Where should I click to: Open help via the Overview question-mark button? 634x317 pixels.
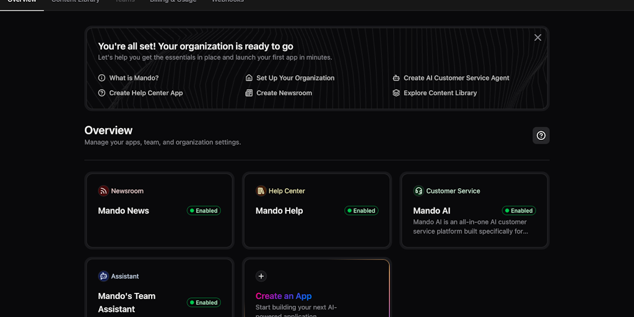(x=541, y=136)
